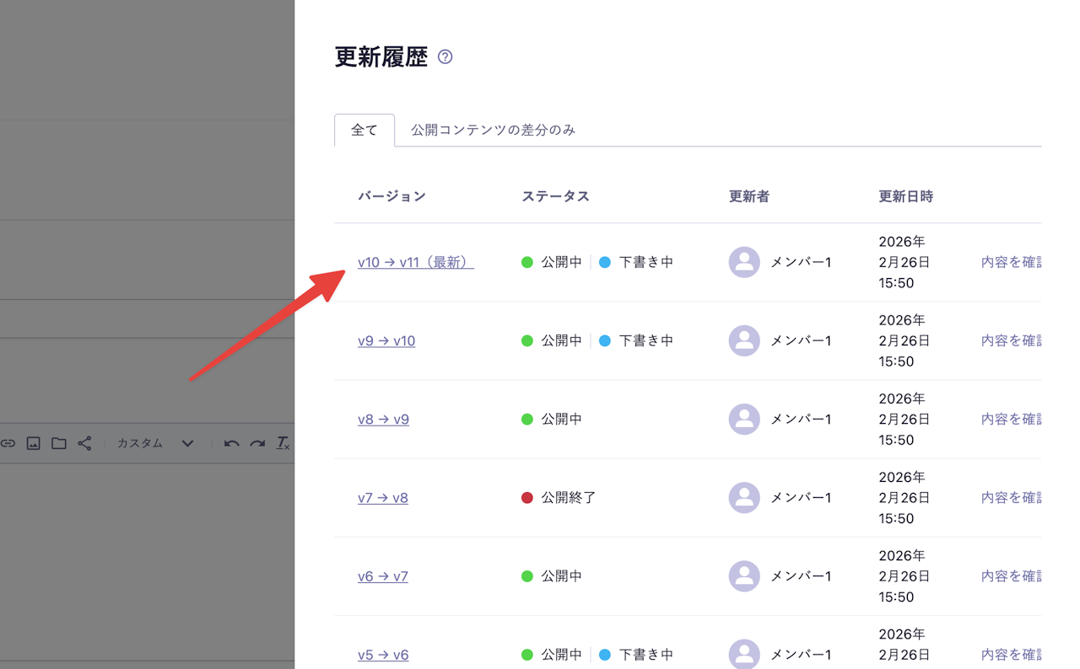
Task: Click member avatar in v8 → v9 row
Action: tap(744, 419)
